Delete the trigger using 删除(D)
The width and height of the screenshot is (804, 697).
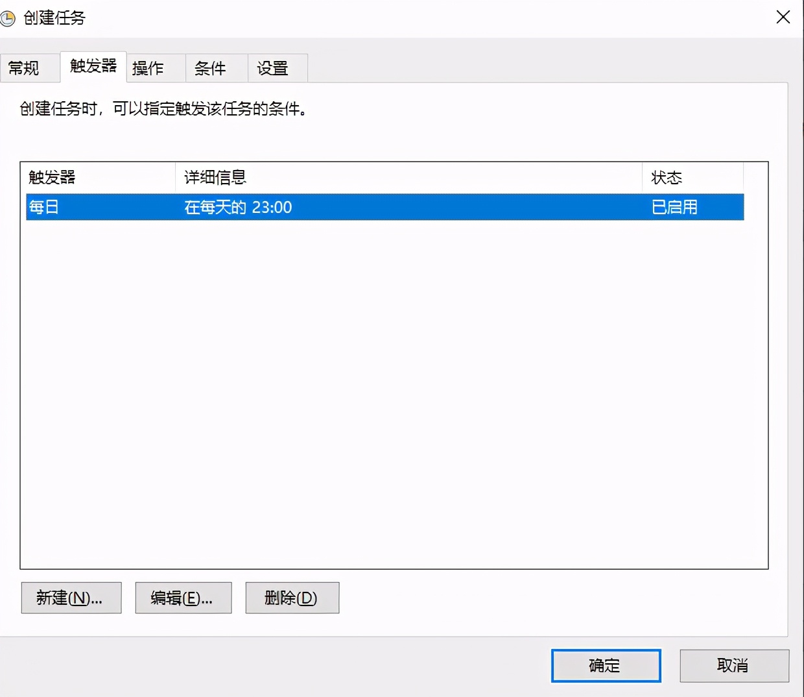(x=292, y=598)
